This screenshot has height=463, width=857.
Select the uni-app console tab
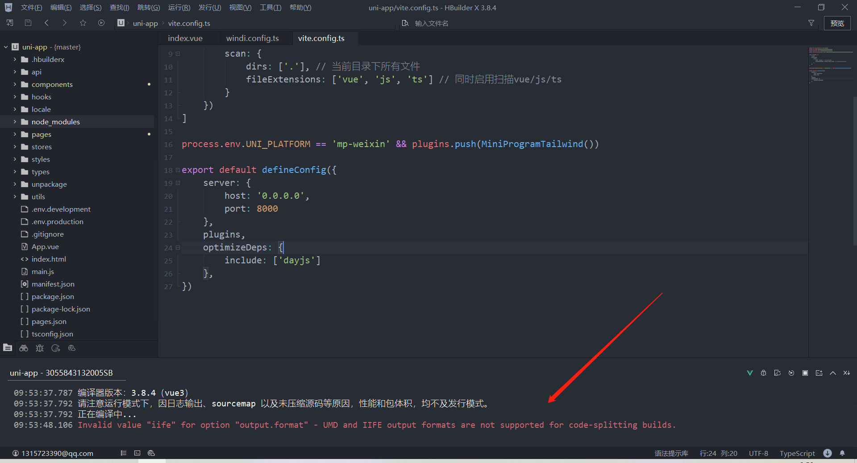pos(62,373)
